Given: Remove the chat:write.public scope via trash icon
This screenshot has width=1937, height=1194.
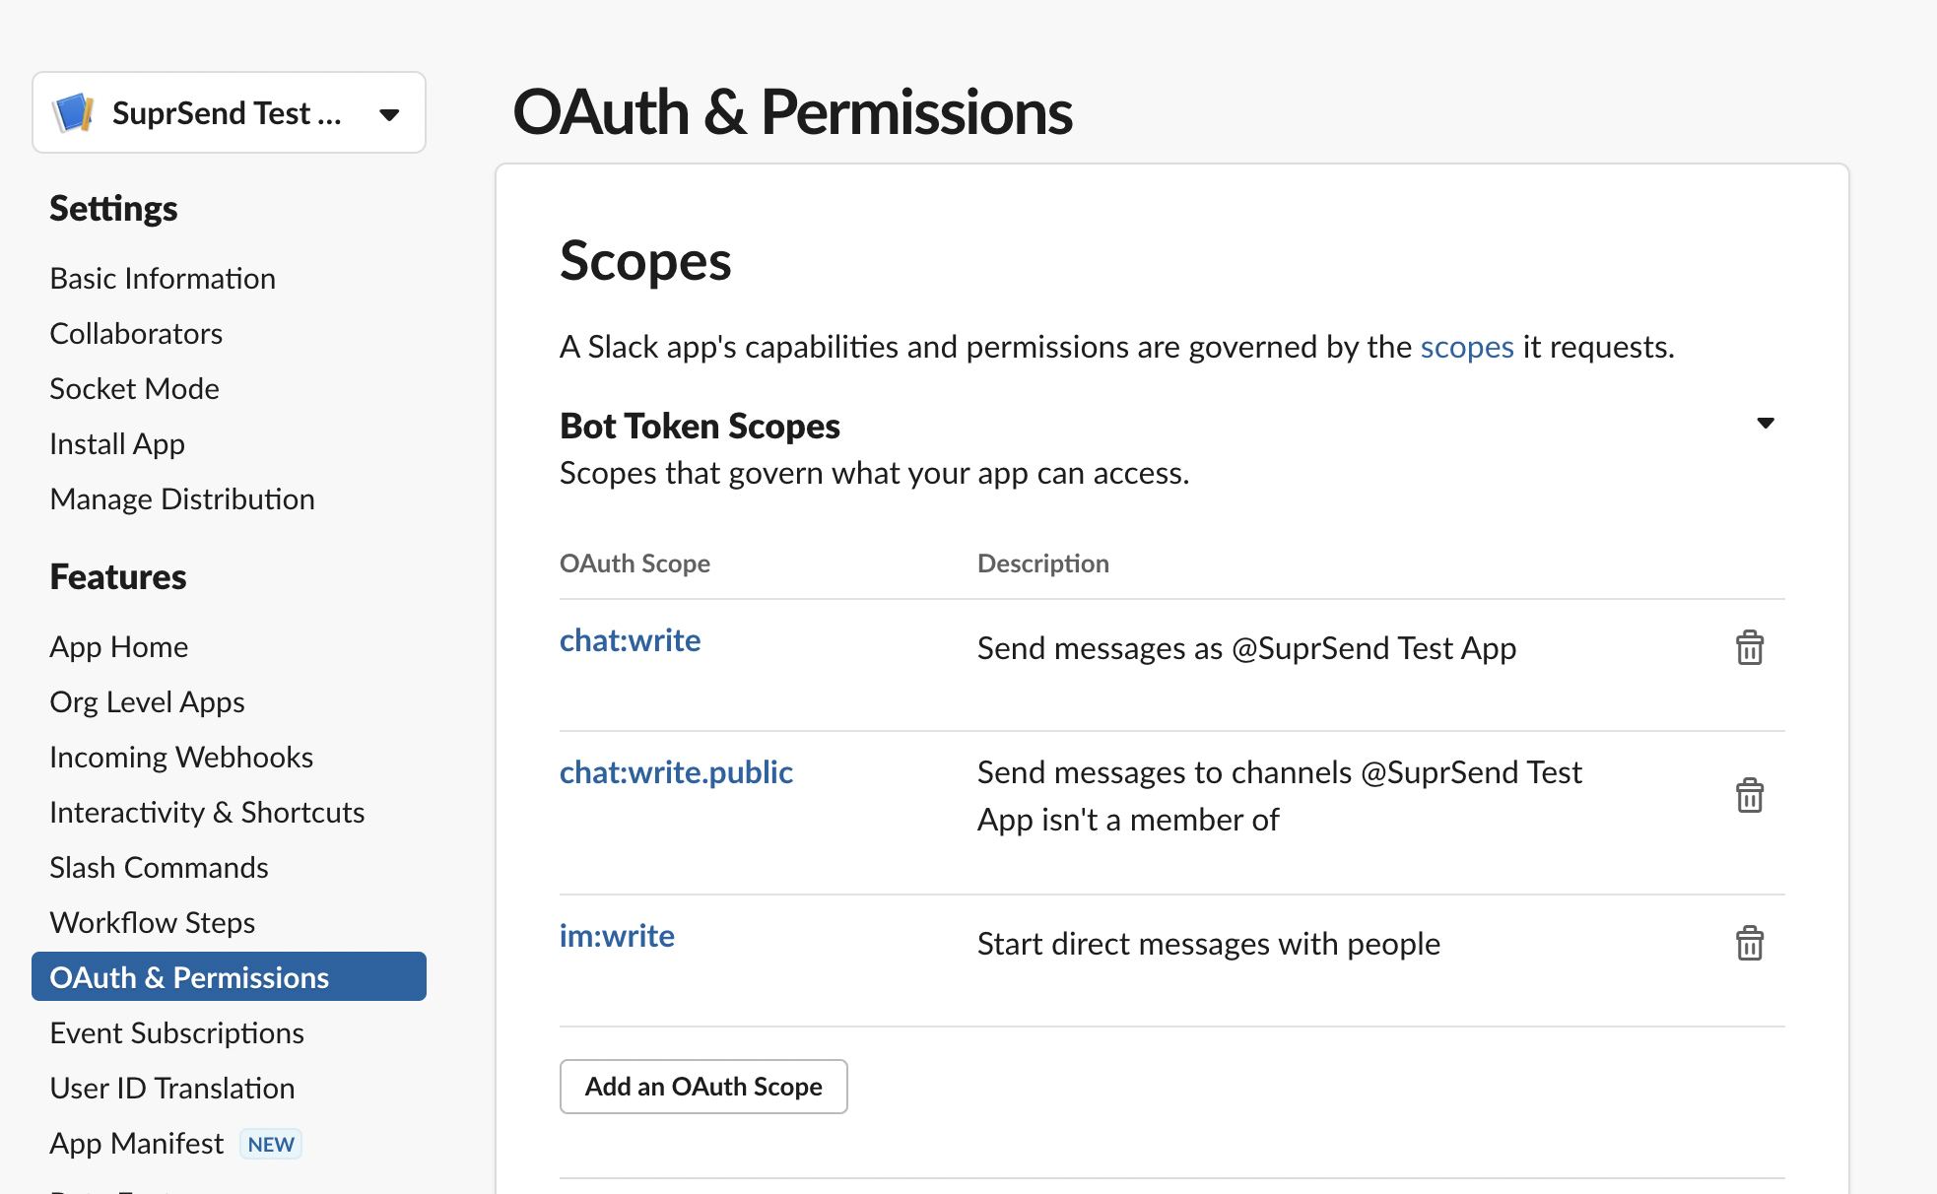Looking at the screenshot, I should click(1749, 795).
